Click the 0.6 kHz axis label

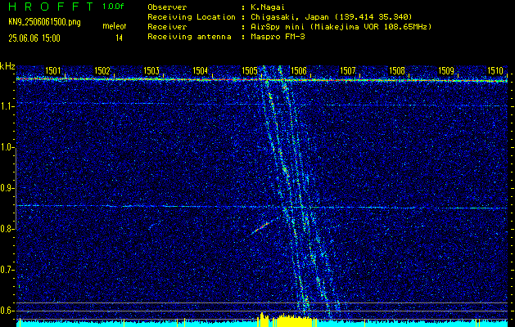[x=7, y=311]
